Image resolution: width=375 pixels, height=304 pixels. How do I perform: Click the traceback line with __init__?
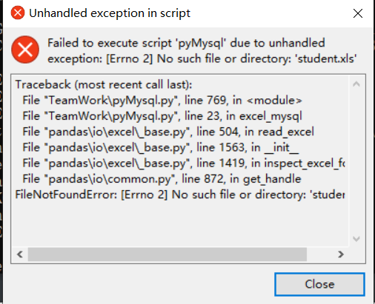point(161,148)
